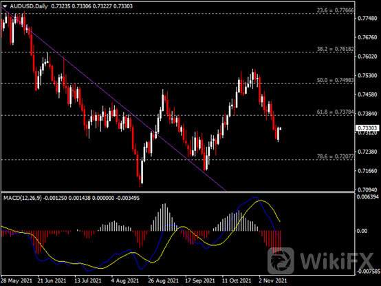
Task: Click the MACD(12,26,9) indicator label
Action: [x=23, y=198]
